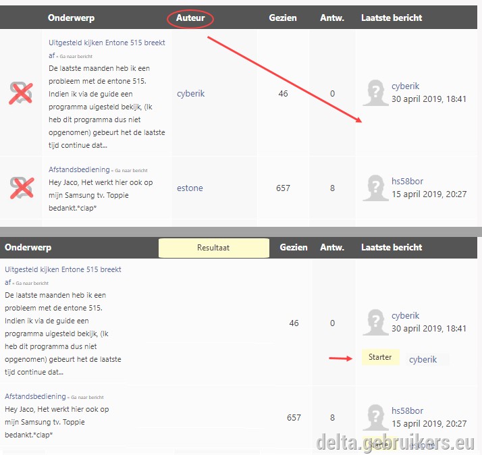Click reply count 0 in Resultaat table

pyautogui.click(x=332, y=323)
